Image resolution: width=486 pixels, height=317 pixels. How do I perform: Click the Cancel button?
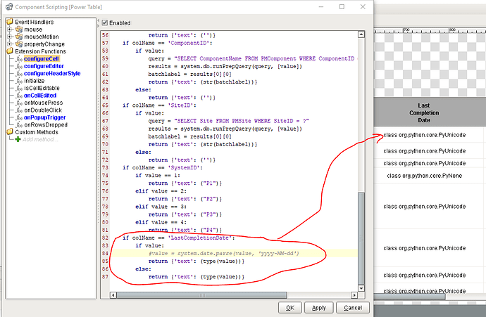353,308
